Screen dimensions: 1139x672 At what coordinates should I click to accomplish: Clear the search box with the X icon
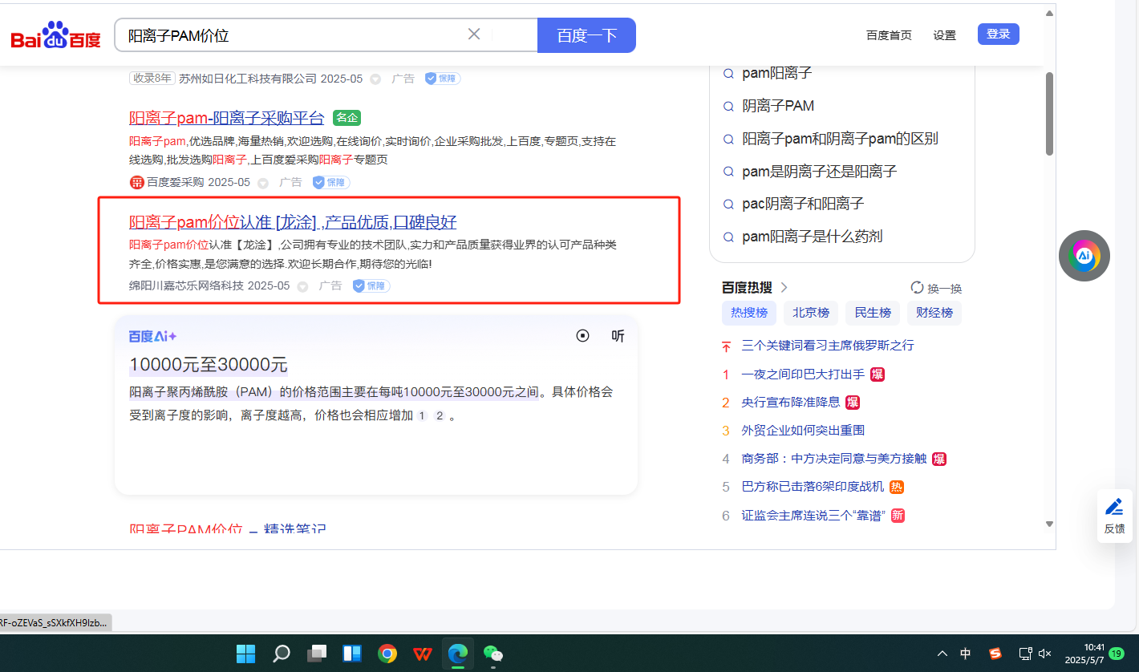coord(474,34)
